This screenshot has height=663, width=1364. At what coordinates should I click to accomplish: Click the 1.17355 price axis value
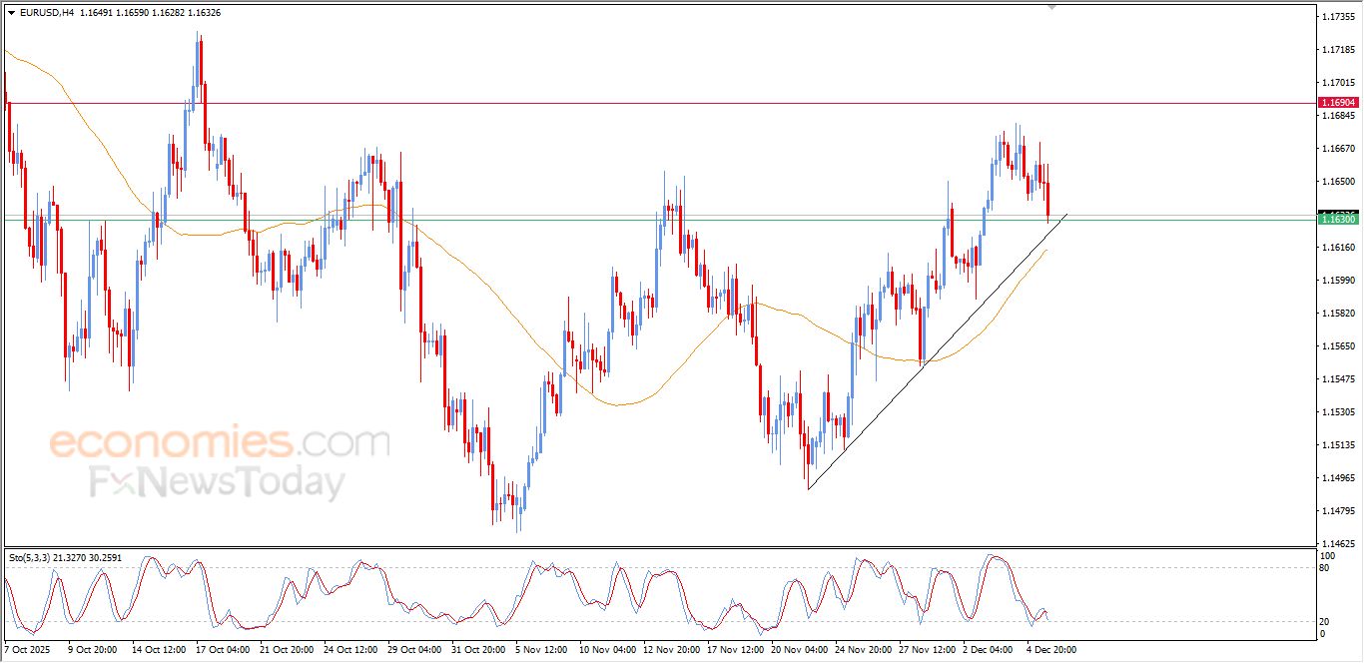1337,17
